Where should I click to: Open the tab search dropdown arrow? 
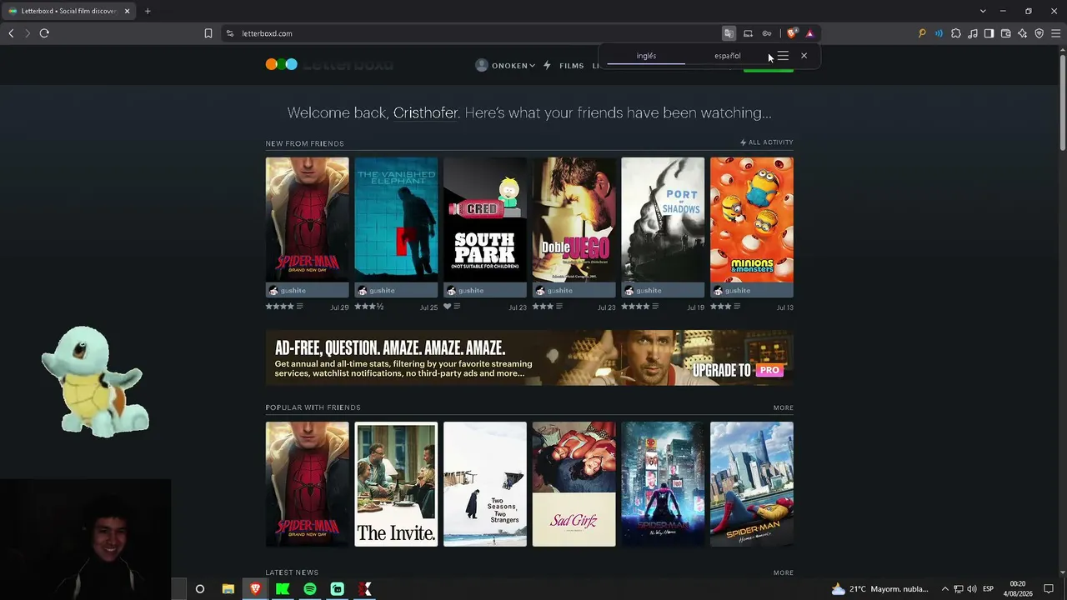coord(983,11)
